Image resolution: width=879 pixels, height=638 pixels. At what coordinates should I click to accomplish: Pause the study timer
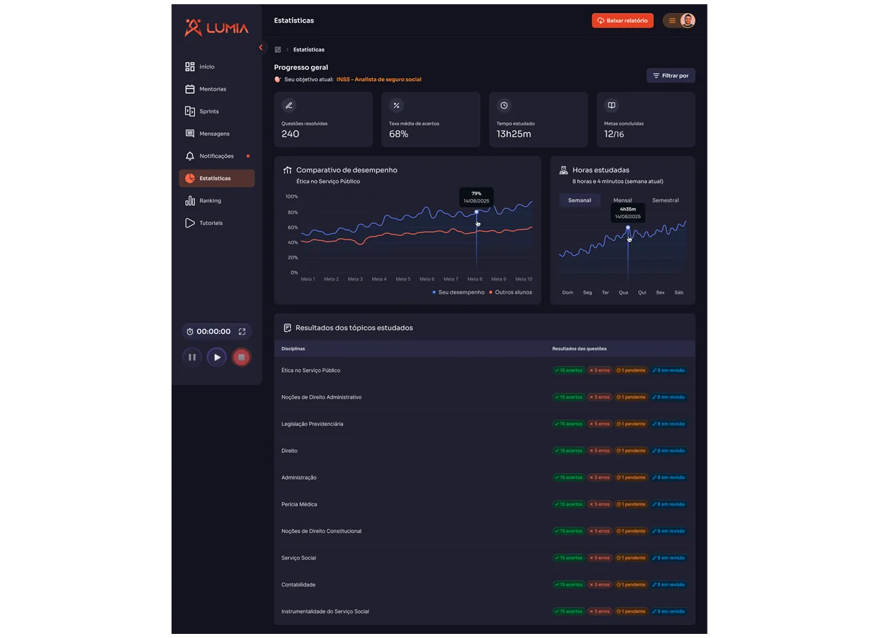pos(192,357)
